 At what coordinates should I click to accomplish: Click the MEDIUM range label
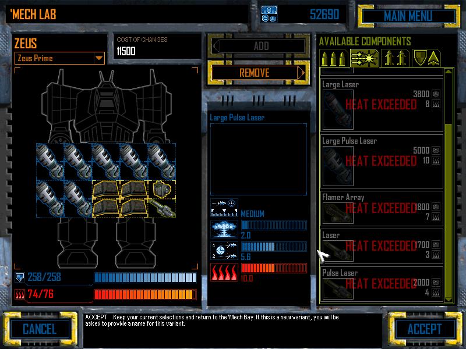252,213
